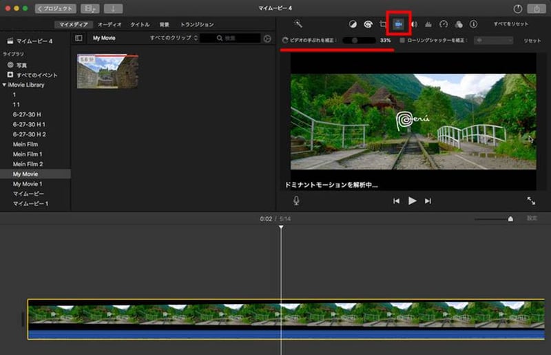Switch to the タイトル tab
Image resolution: width=551 pixels, height=355 pixels.
click(140, 24)
